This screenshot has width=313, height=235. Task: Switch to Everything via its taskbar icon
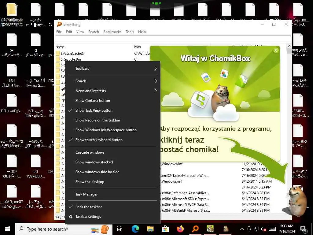(x=195, y=229)
